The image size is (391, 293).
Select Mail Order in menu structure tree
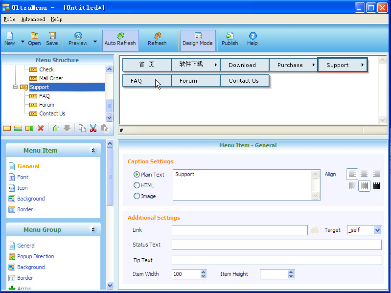click(51, 78)
